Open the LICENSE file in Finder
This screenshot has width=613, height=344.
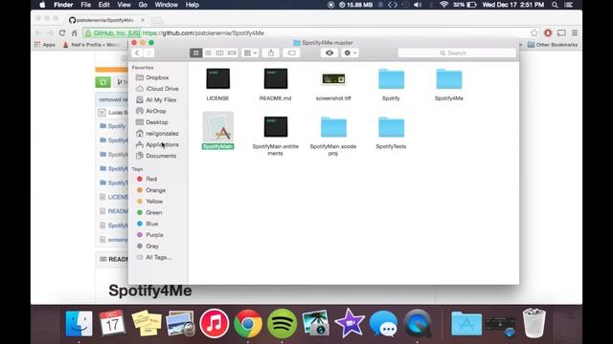point(217,78)
